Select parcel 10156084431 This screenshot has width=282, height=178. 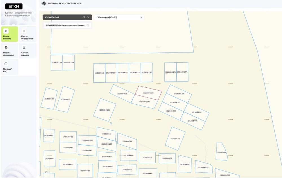point(147,158)
